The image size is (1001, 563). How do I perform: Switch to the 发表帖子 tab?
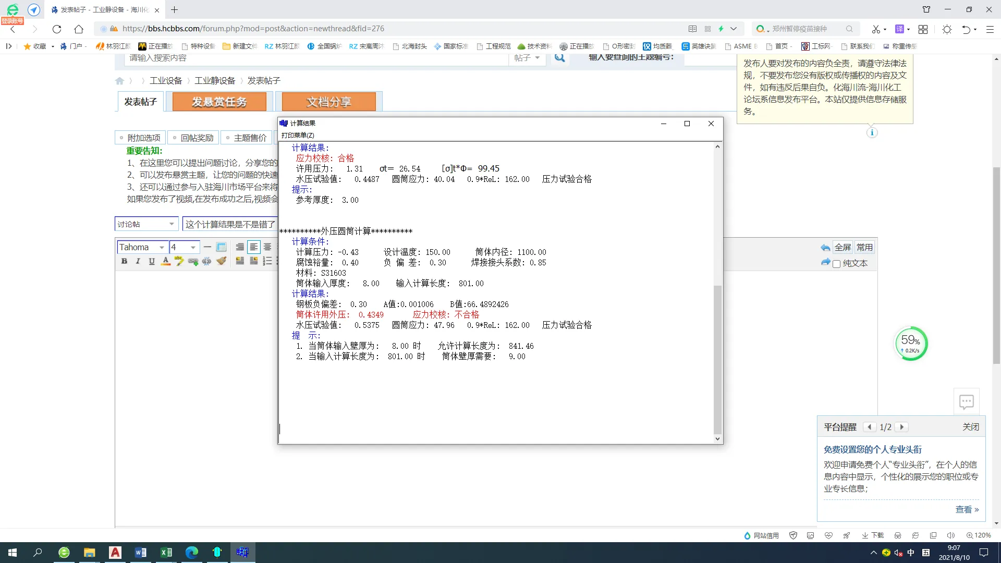[140, 102]
